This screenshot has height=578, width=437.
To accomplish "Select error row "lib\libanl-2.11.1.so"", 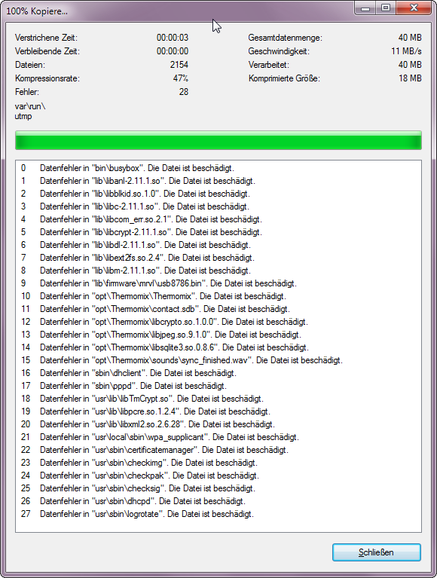I will click(x=218, y=181).
